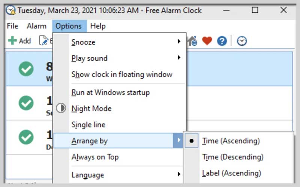
Task: Click the Language menu label
Action: coord(88,175)
